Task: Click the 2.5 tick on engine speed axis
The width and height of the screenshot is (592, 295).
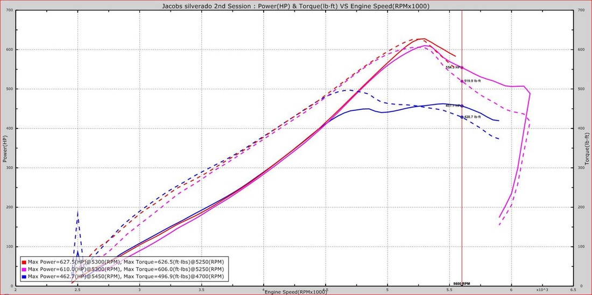Action: (x=77, y=290)
